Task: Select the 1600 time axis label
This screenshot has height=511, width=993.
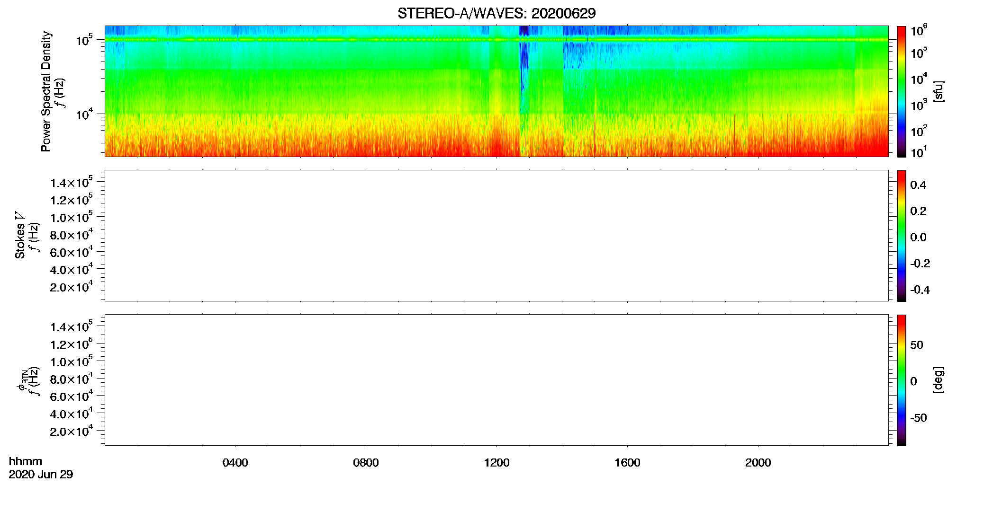Action: (x=627, y=463)
